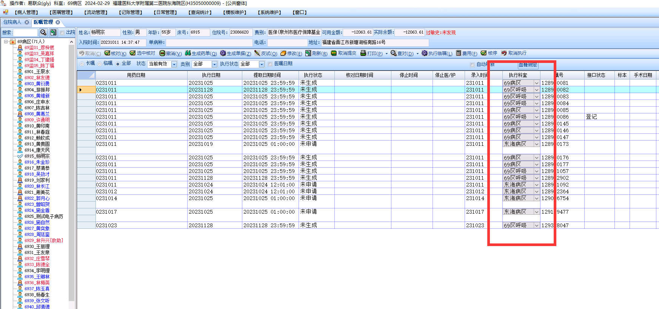
Task: Click the 取消执行 button
Action: click(x=514, y=53)
